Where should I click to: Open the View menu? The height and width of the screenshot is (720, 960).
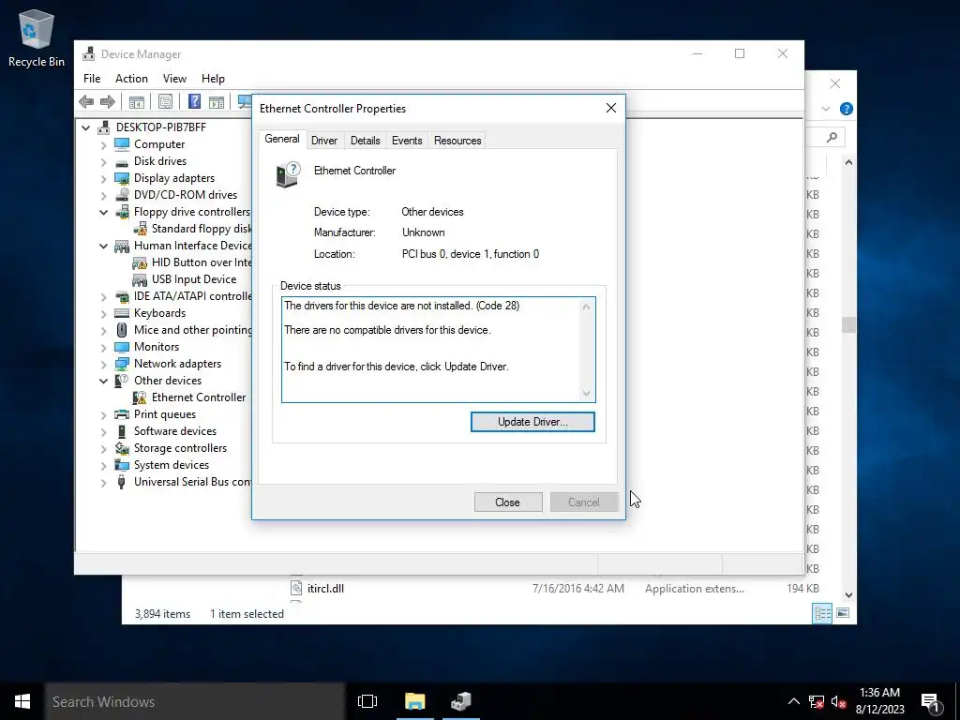click(174, 79)
